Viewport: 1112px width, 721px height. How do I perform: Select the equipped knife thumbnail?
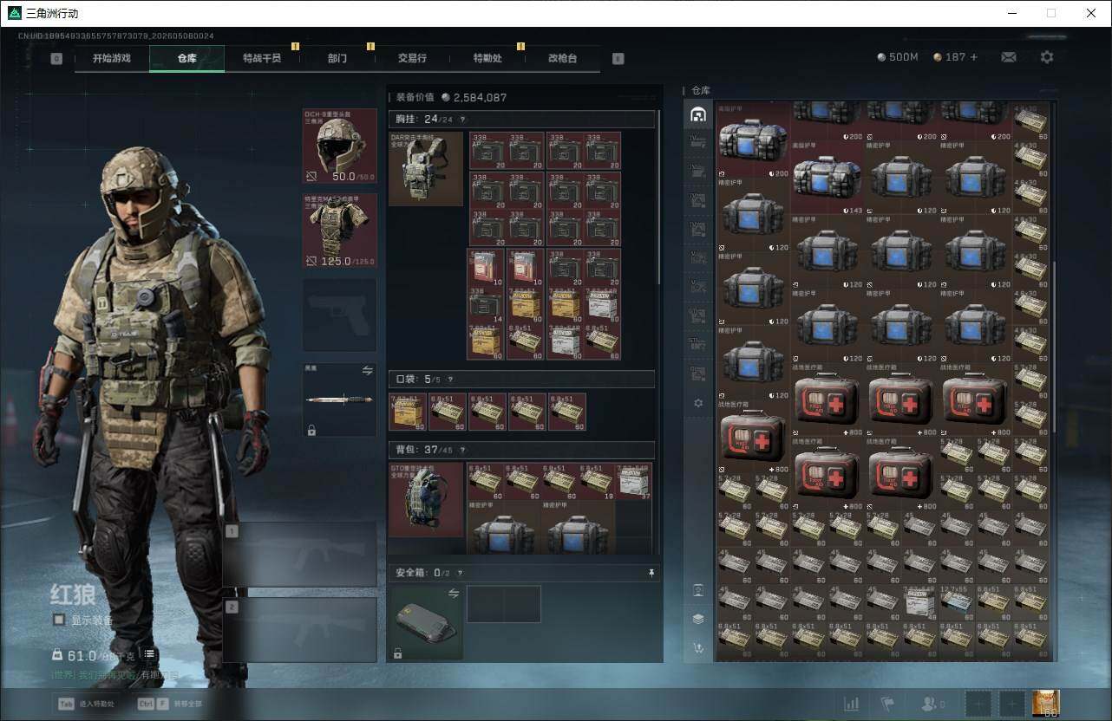click(x=340, y=399)
